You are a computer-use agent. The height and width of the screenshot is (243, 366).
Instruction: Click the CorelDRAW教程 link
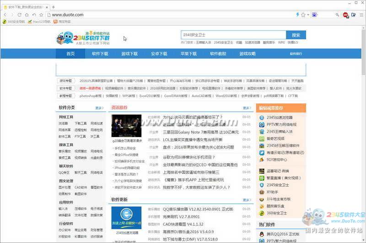176,96
